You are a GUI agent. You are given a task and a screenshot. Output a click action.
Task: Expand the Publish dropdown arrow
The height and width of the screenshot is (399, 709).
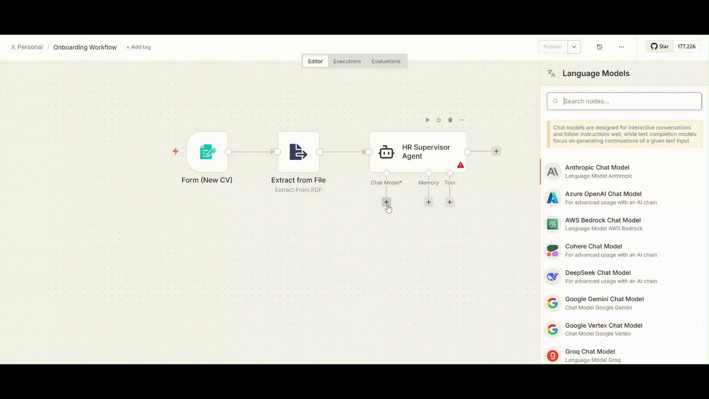[574, 47]
